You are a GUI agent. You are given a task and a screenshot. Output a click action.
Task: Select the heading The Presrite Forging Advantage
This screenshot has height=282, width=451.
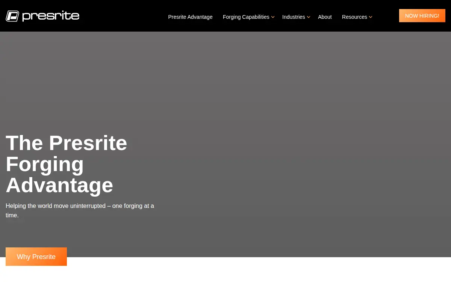pos(67,164)
